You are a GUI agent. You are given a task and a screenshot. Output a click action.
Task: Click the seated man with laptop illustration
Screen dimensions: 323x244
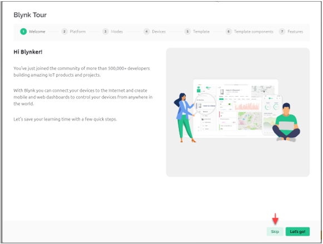click(x=286, y=122)
